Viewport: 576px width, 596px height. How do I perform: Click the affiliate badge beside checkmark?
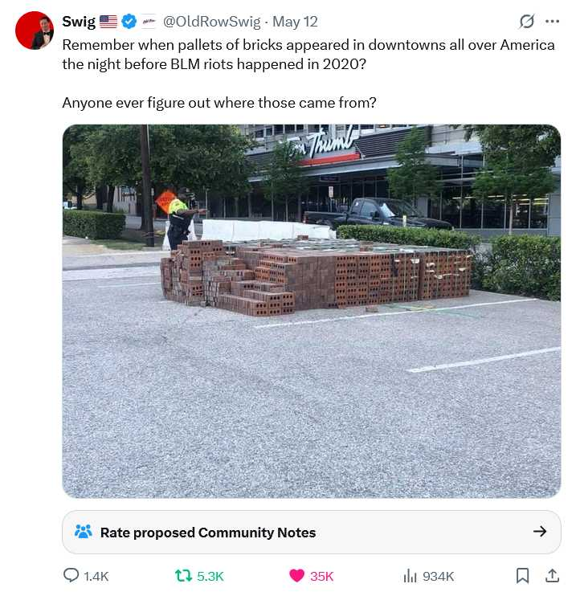click(x=149, y=22)
